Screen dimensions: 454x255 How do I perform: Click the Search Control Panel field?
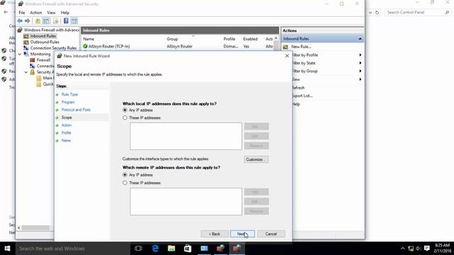(x=418, y=13)
